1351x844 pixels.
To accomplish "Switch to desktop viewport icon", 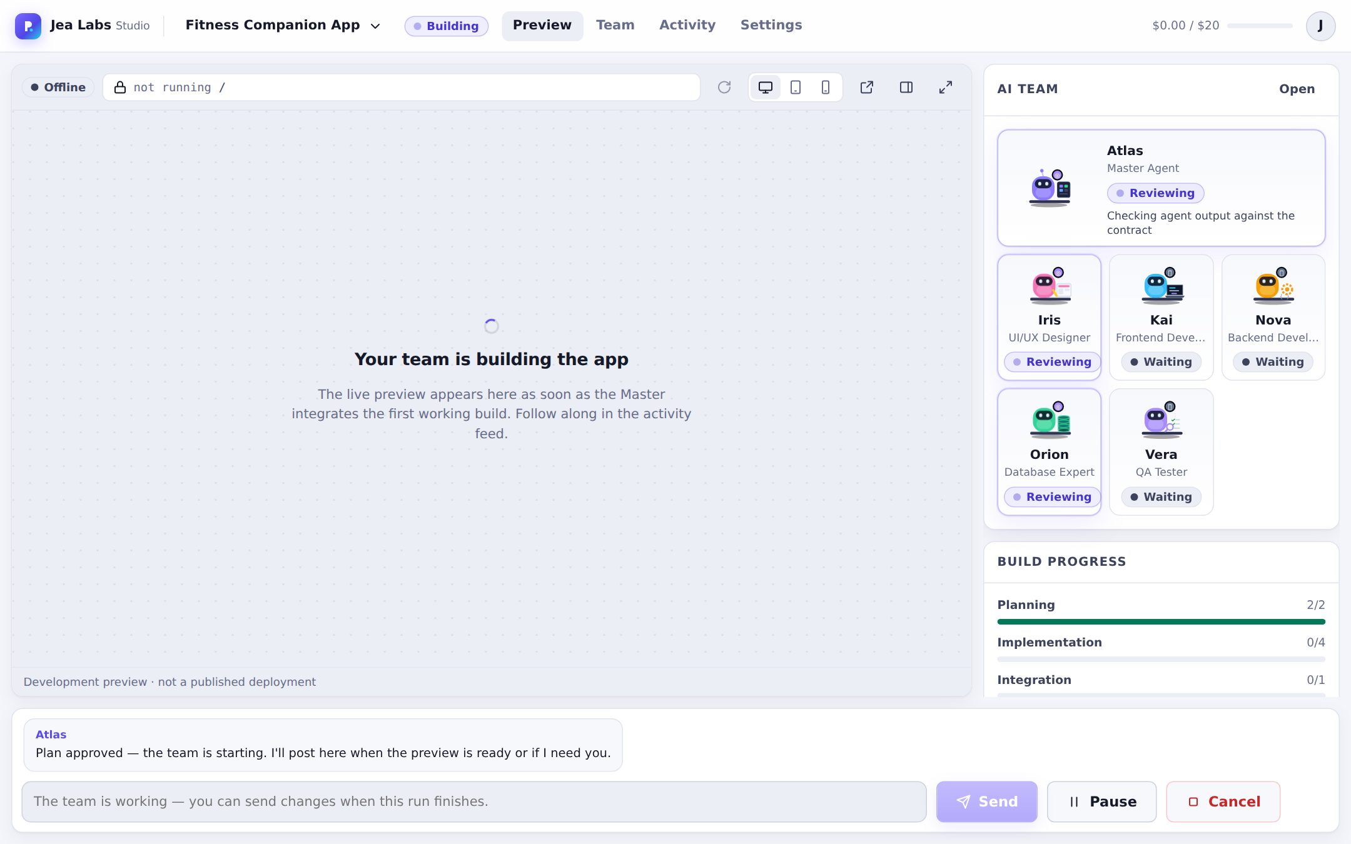I will pos(766,88).
